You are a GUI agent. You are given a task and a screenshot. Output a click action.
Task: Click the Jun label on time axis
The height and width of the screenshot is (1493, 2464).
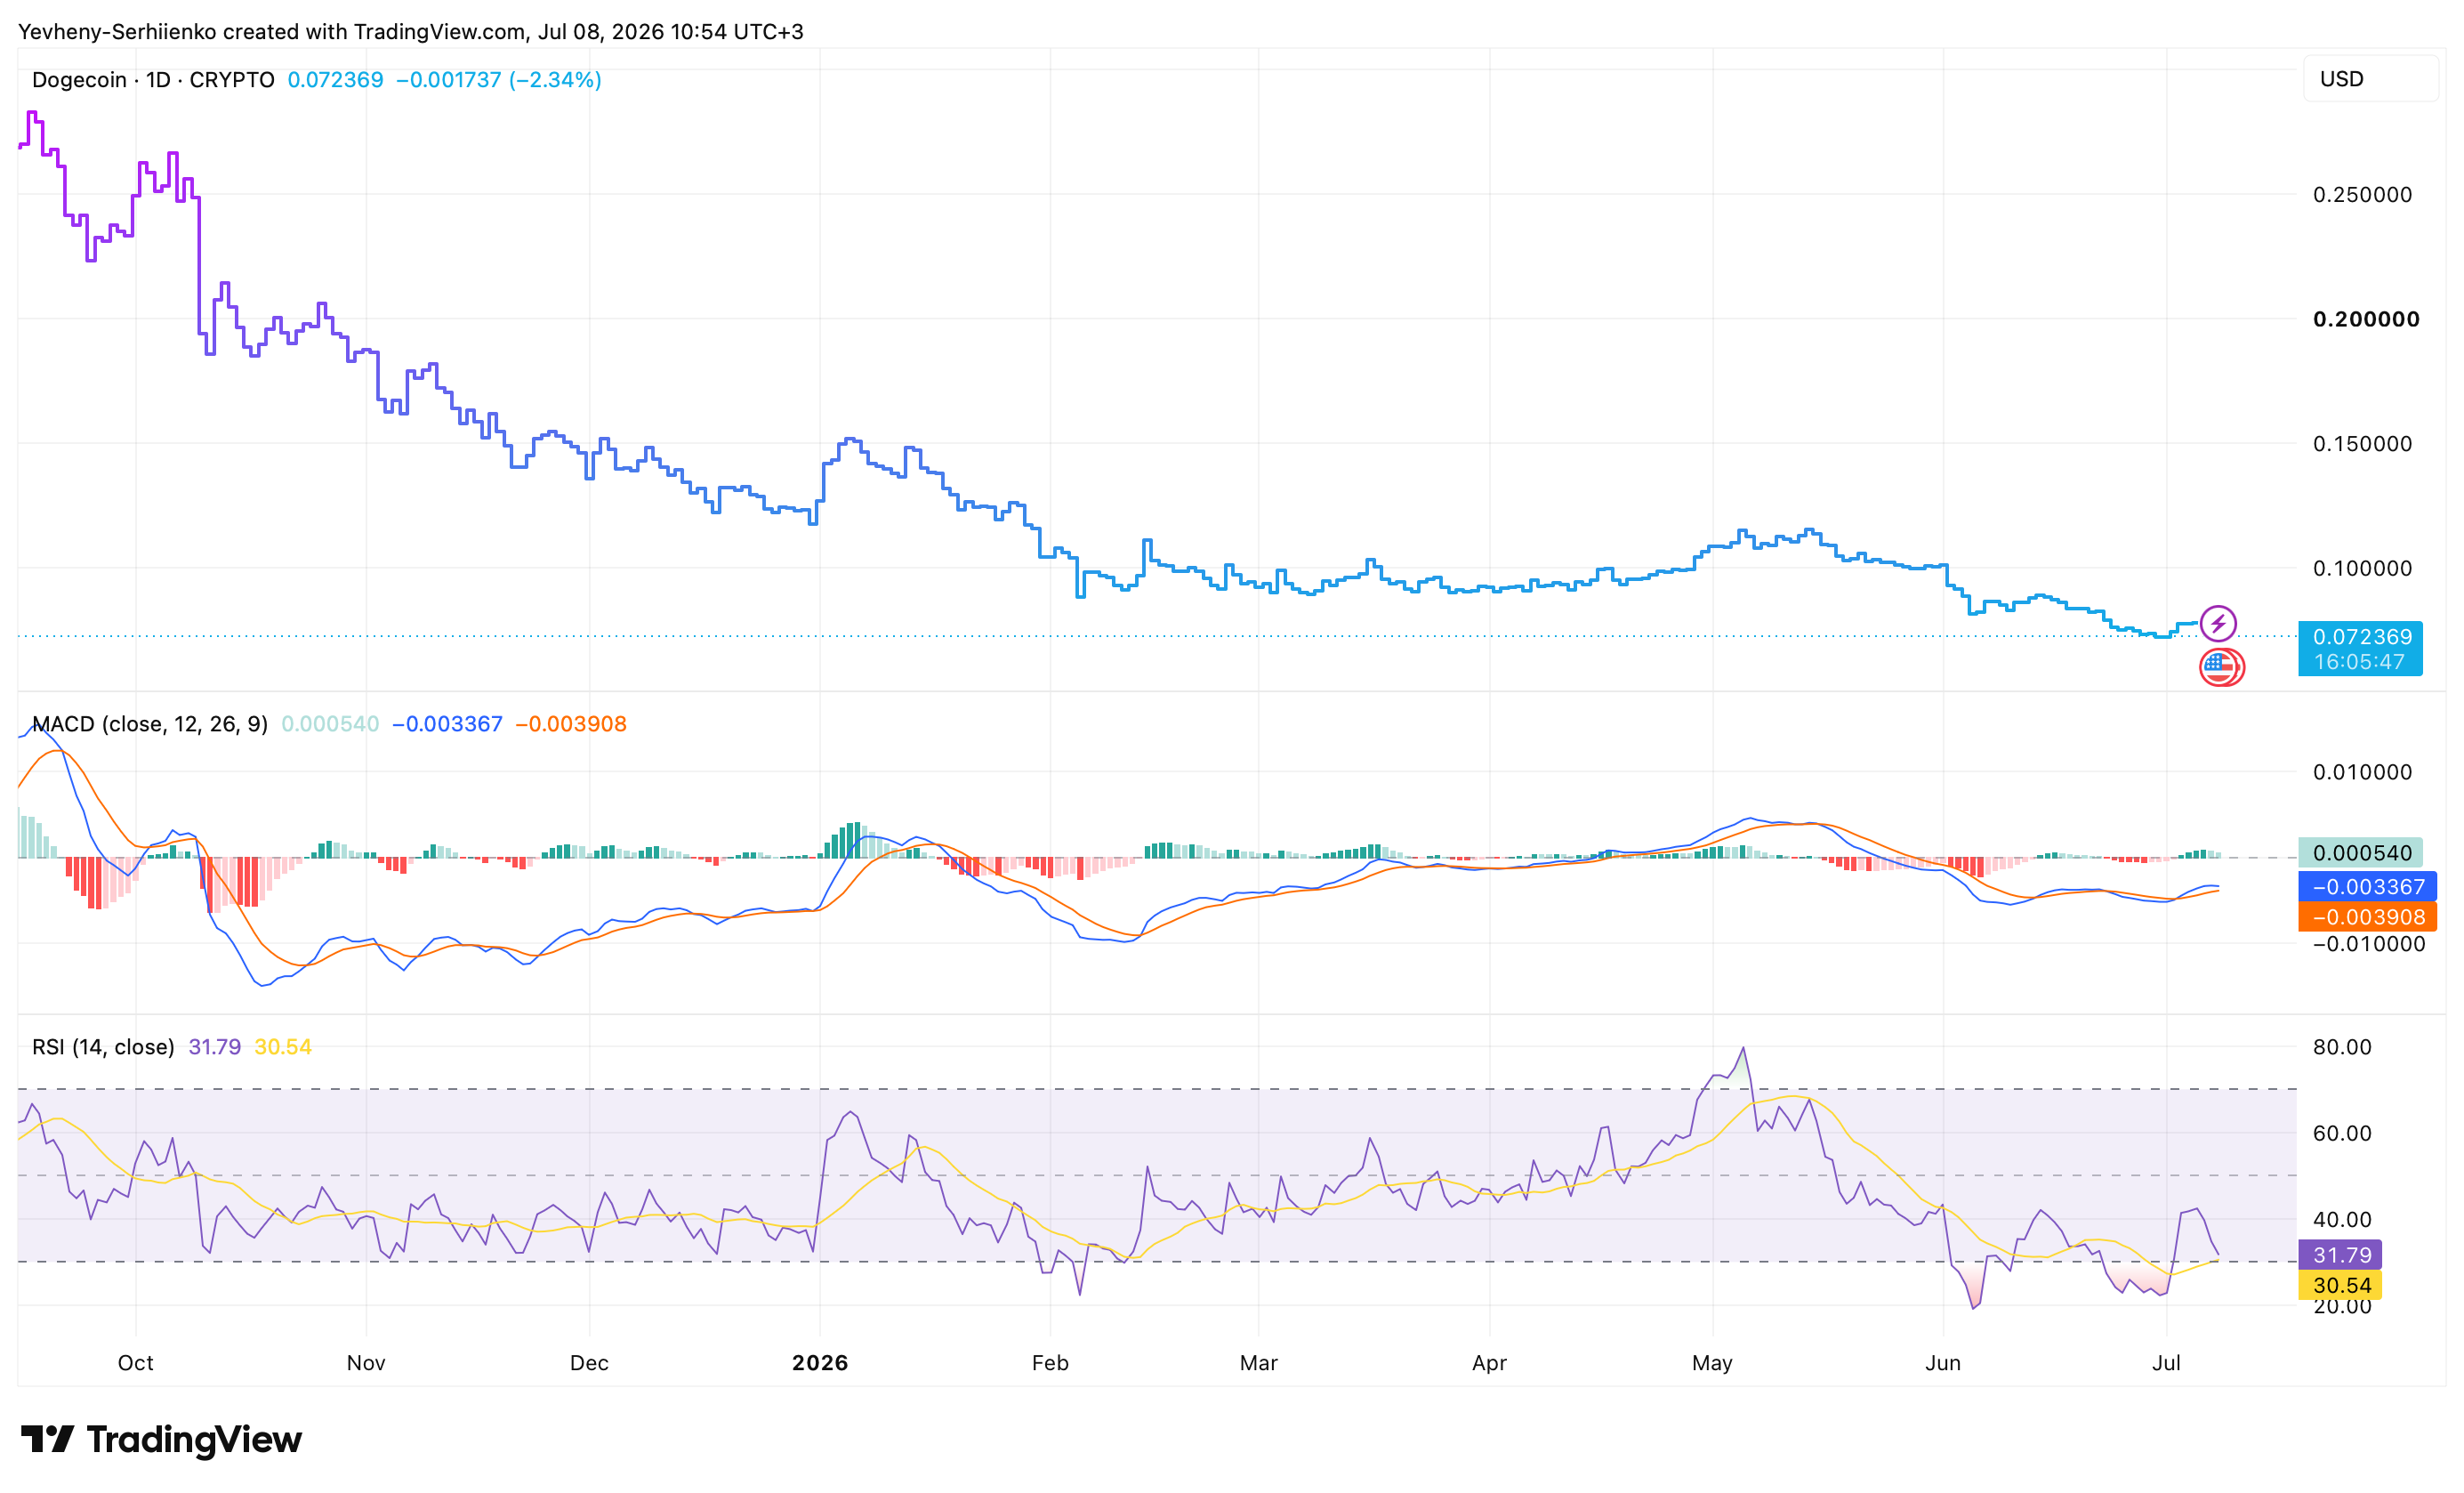pyautogui.click(x=1943, y=1363)
